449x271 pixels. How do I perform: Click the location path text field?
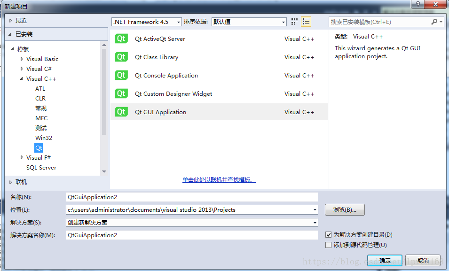click(x=189, y=210)
